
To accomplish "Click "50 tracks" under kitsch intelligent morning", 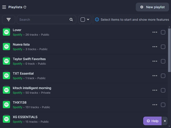I will [32, 93].
